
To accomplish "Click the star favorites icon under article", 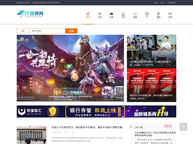I will click(73, 133).
